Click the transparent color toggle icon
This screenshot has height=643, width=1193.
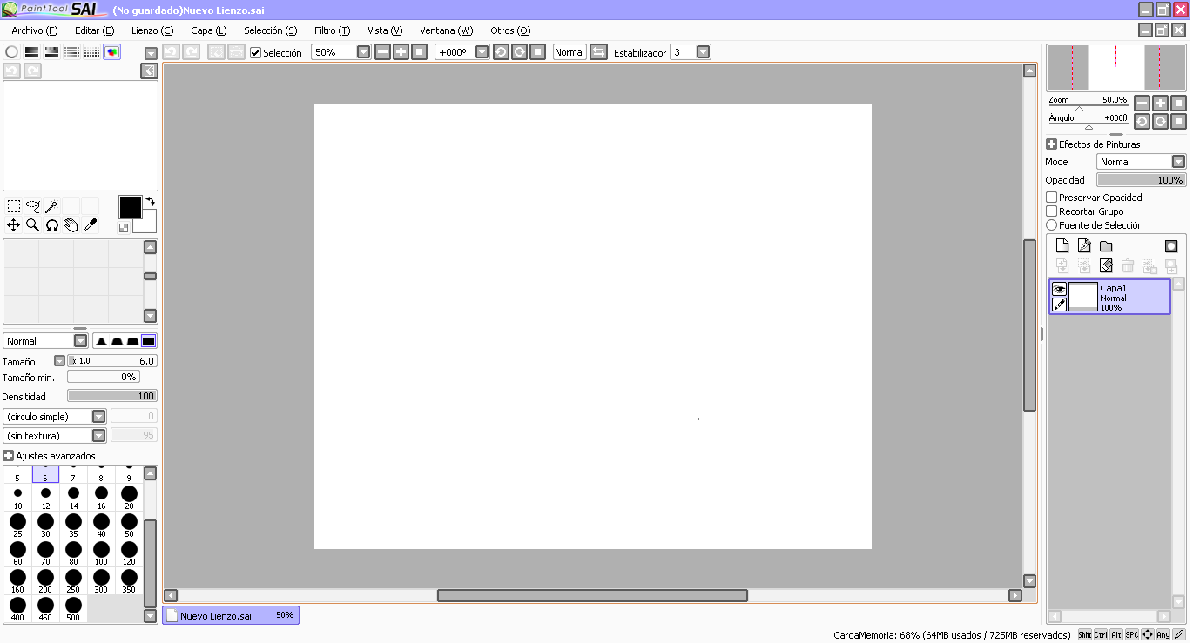[124, 228]
